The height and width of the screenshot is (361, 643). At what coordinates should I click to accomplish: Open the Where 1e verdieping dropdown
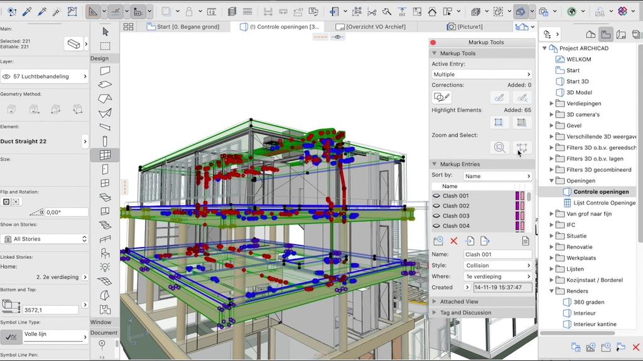click(x=497, y=276)
